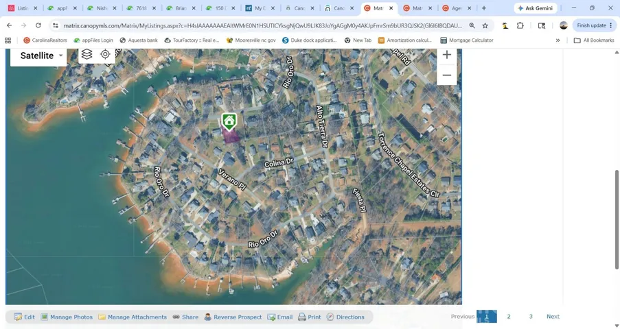Expand the Satellite map type dropdown
This screenshot has height=329, width=620.
38,56
